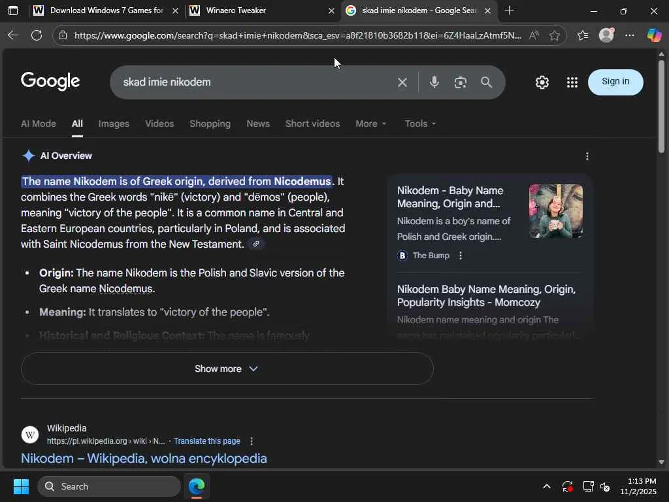Screen dimensions: 669x502
Task: Click the underlined Nicodemus link
Action: pyautogui.click(x=125, y=288)
